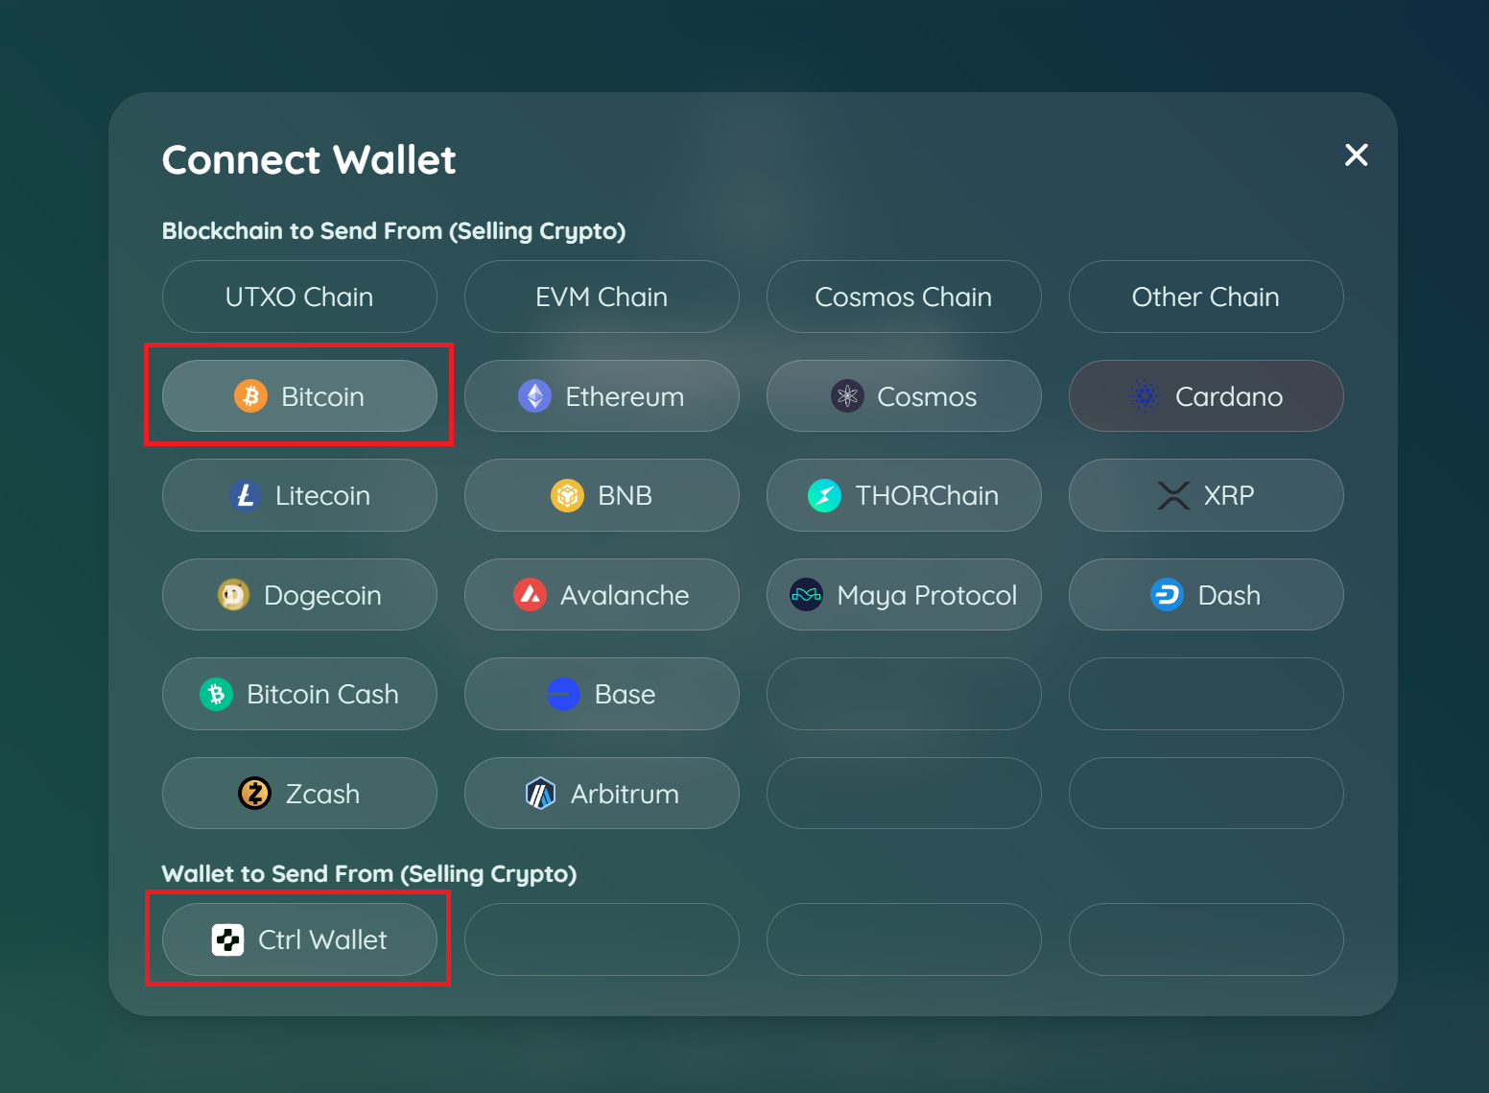Switch to EVM Chain category

602,297
